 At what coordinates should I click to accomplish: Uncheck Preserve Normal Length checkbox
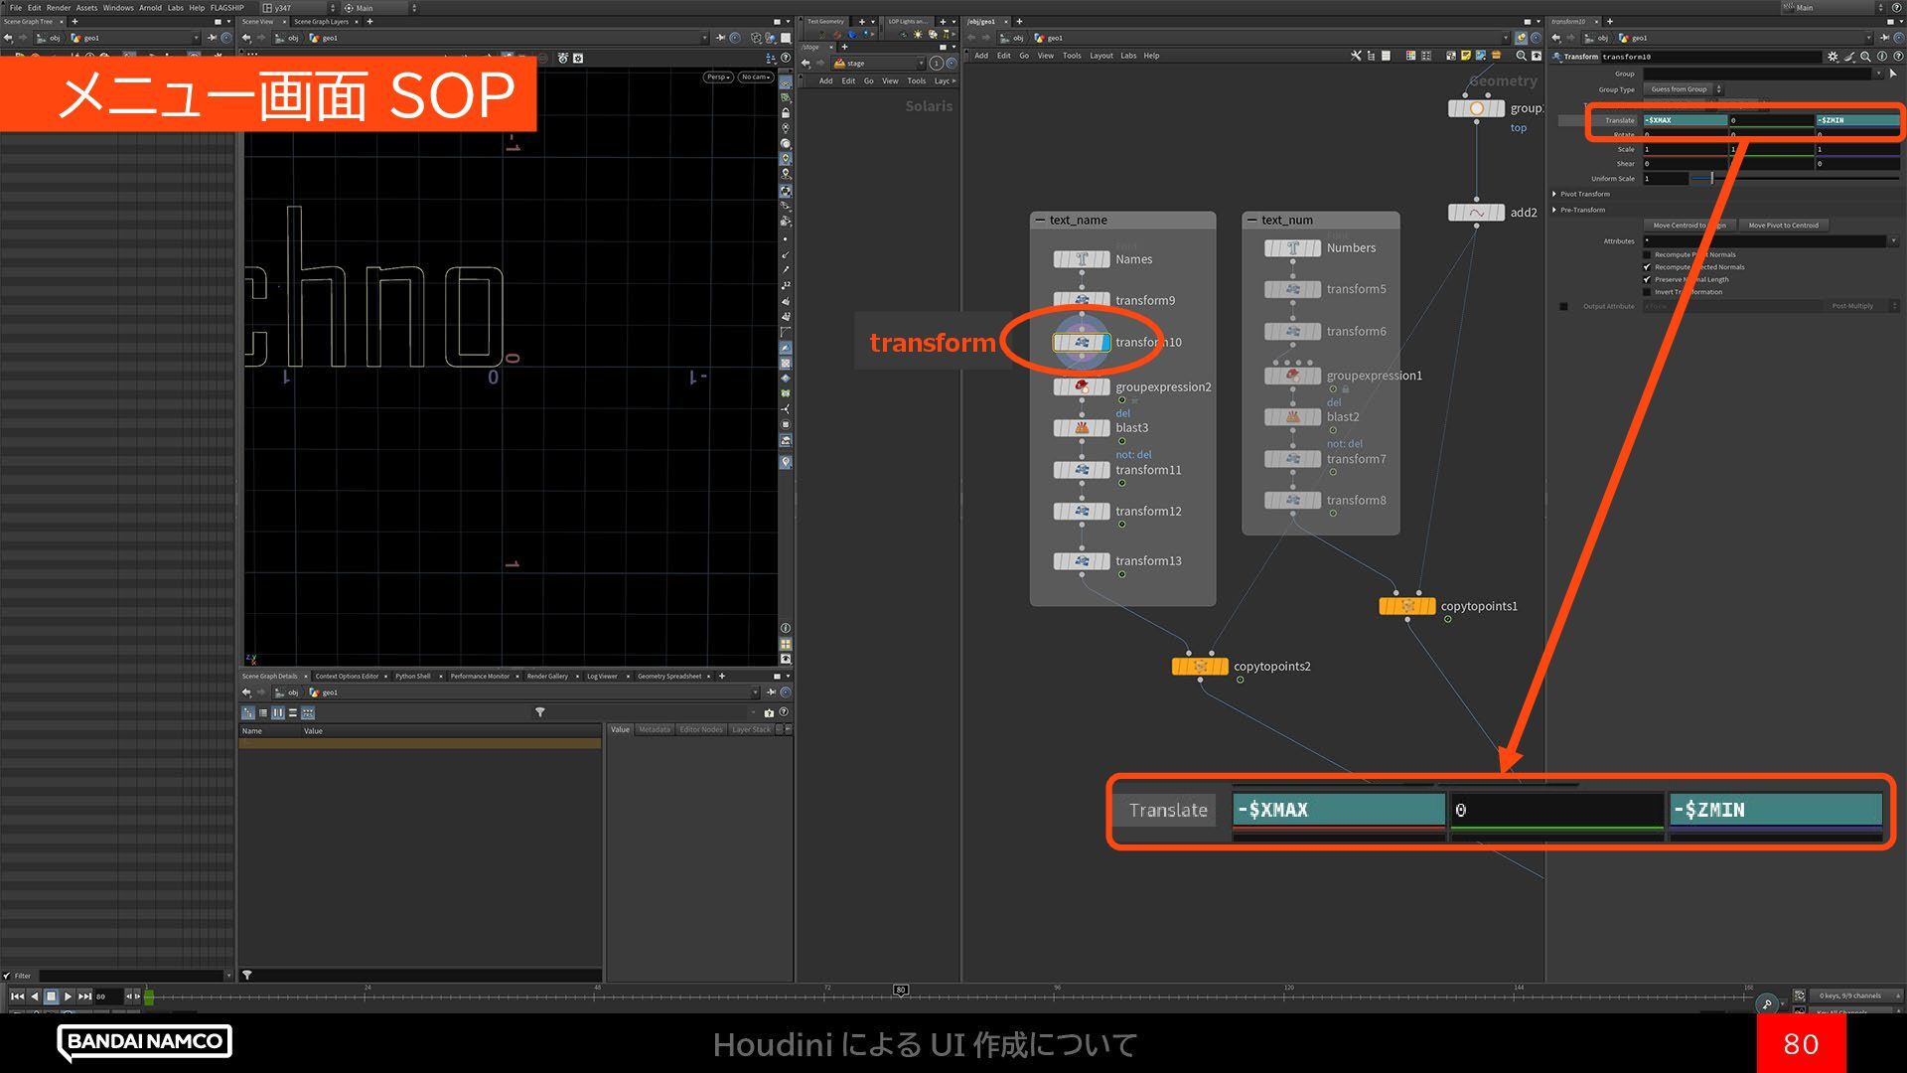[1647, 279]
